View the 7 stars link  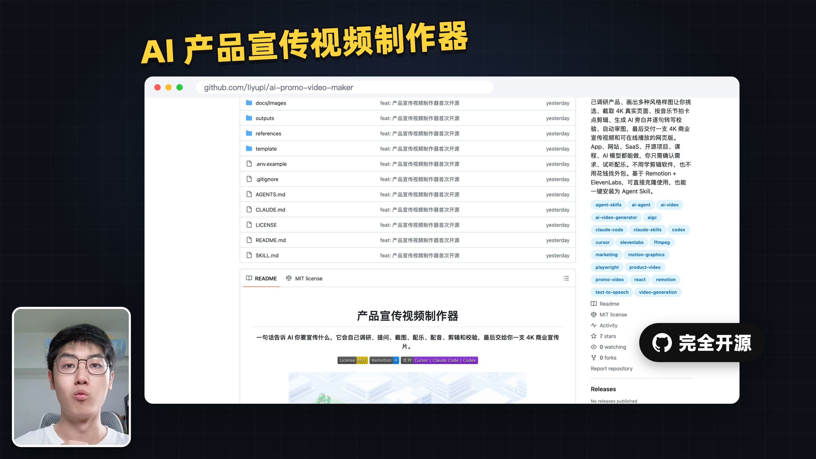(603, 336)
